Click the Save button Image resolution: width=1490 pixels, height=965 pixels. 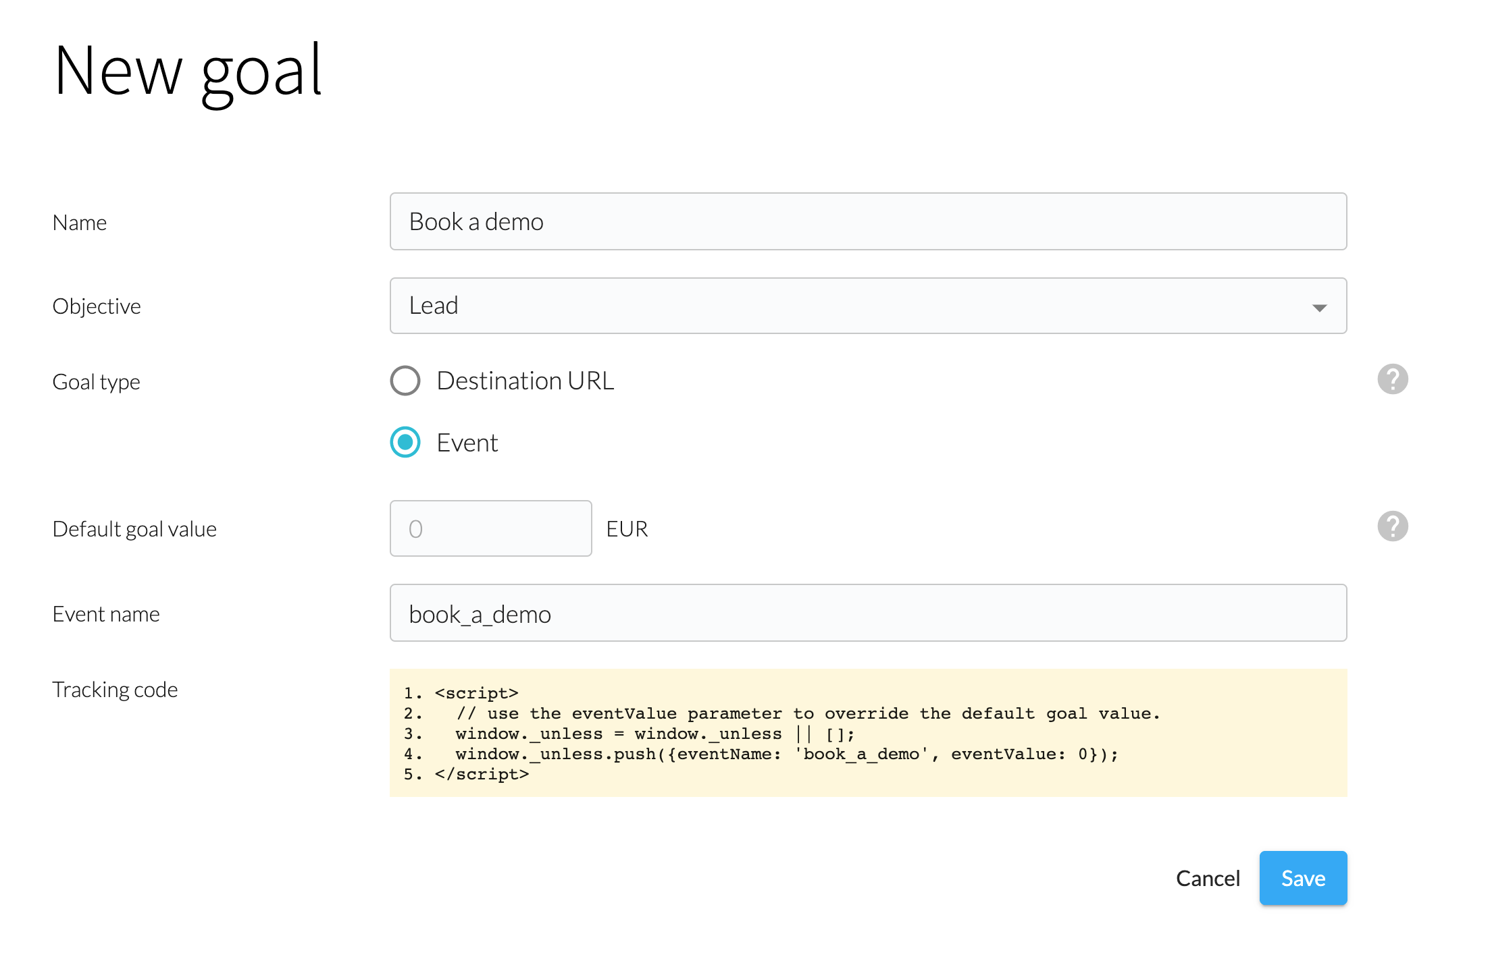click(1302, 878)
